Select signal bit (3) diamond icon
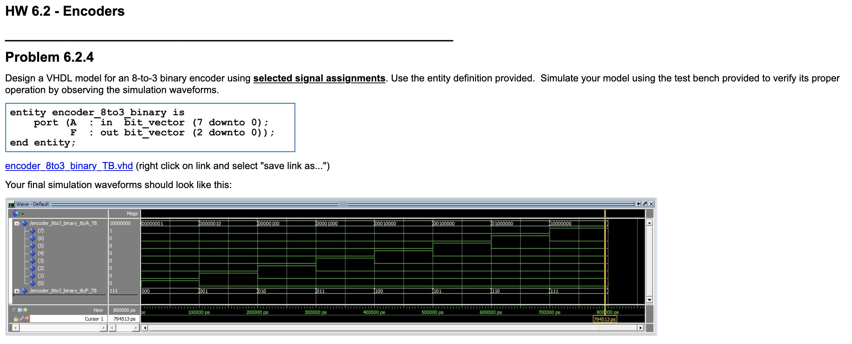 tap(33, 261)
